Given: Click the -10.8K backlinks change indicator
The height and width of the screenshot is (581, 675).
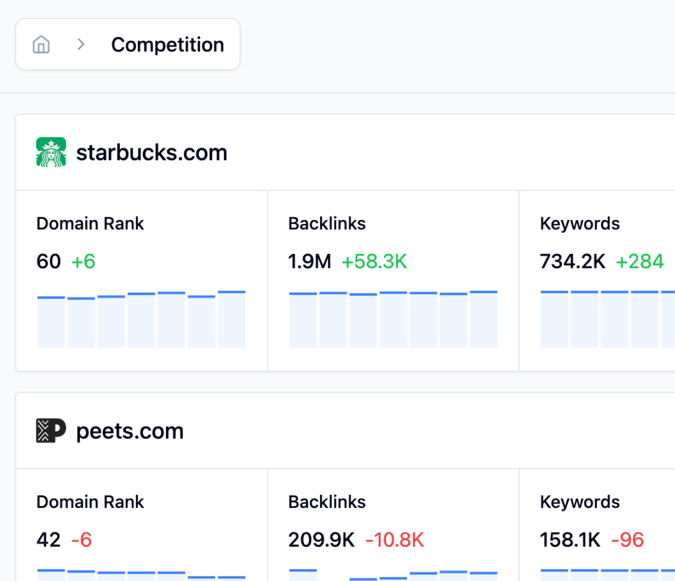Looking at the screenshot, I should (x=394, y=540).
